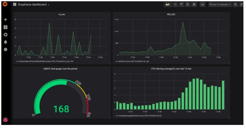246x128 pixels.
Task: Cycle view mode with the monitor icon
Action: click(203, 4)
